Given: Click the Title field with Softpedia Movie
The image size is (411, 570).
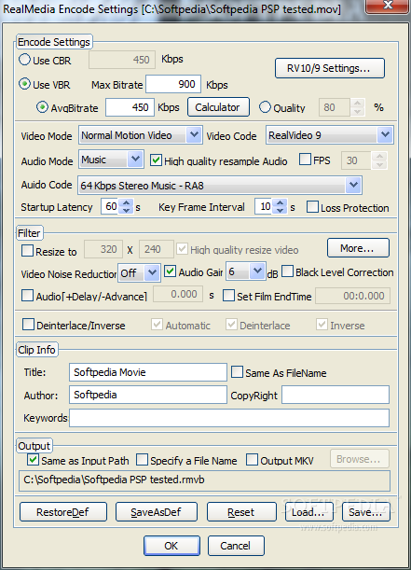Looking at the screenshot, I should click(x=148, y=372).
